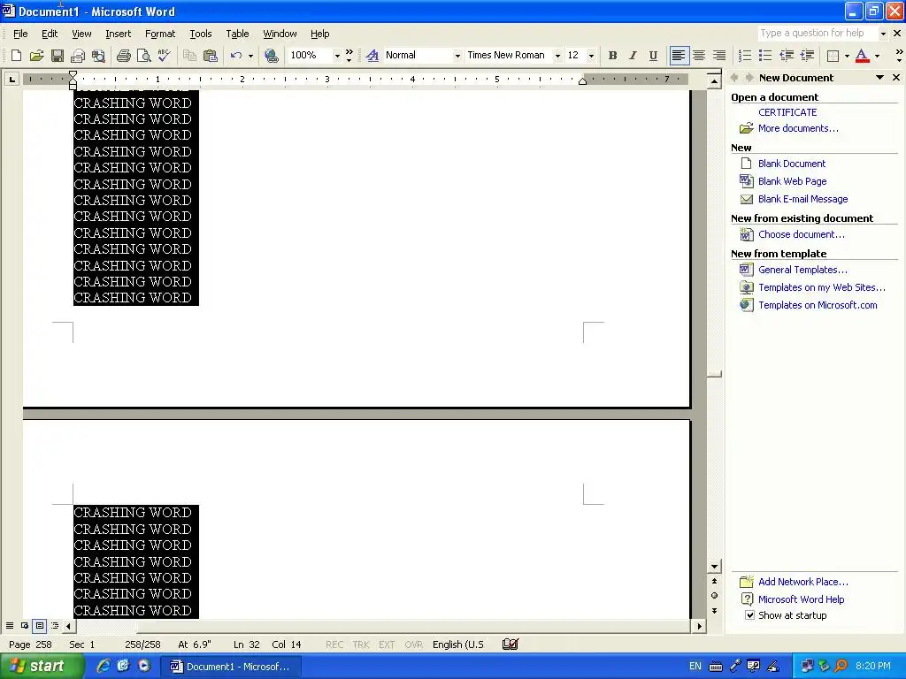Toggle numbered list formatting
The image size is (906, 679).
[x=745, y=56]
